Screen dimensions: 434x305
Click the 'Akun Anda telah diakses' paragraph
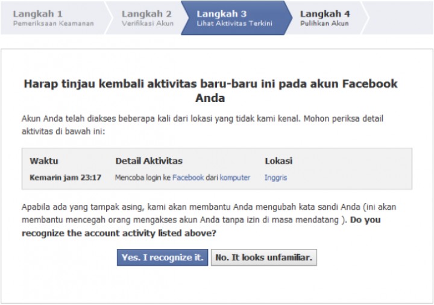click(203, 125)
